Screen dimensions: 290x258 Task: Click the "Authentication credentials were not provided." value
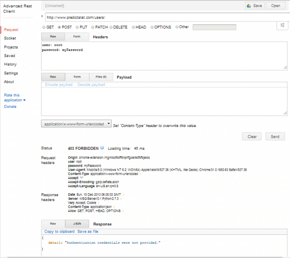[112, 243]
